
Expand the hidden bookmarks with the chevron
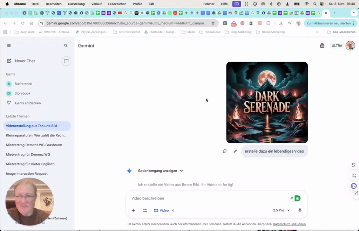(x=318, y=32)
